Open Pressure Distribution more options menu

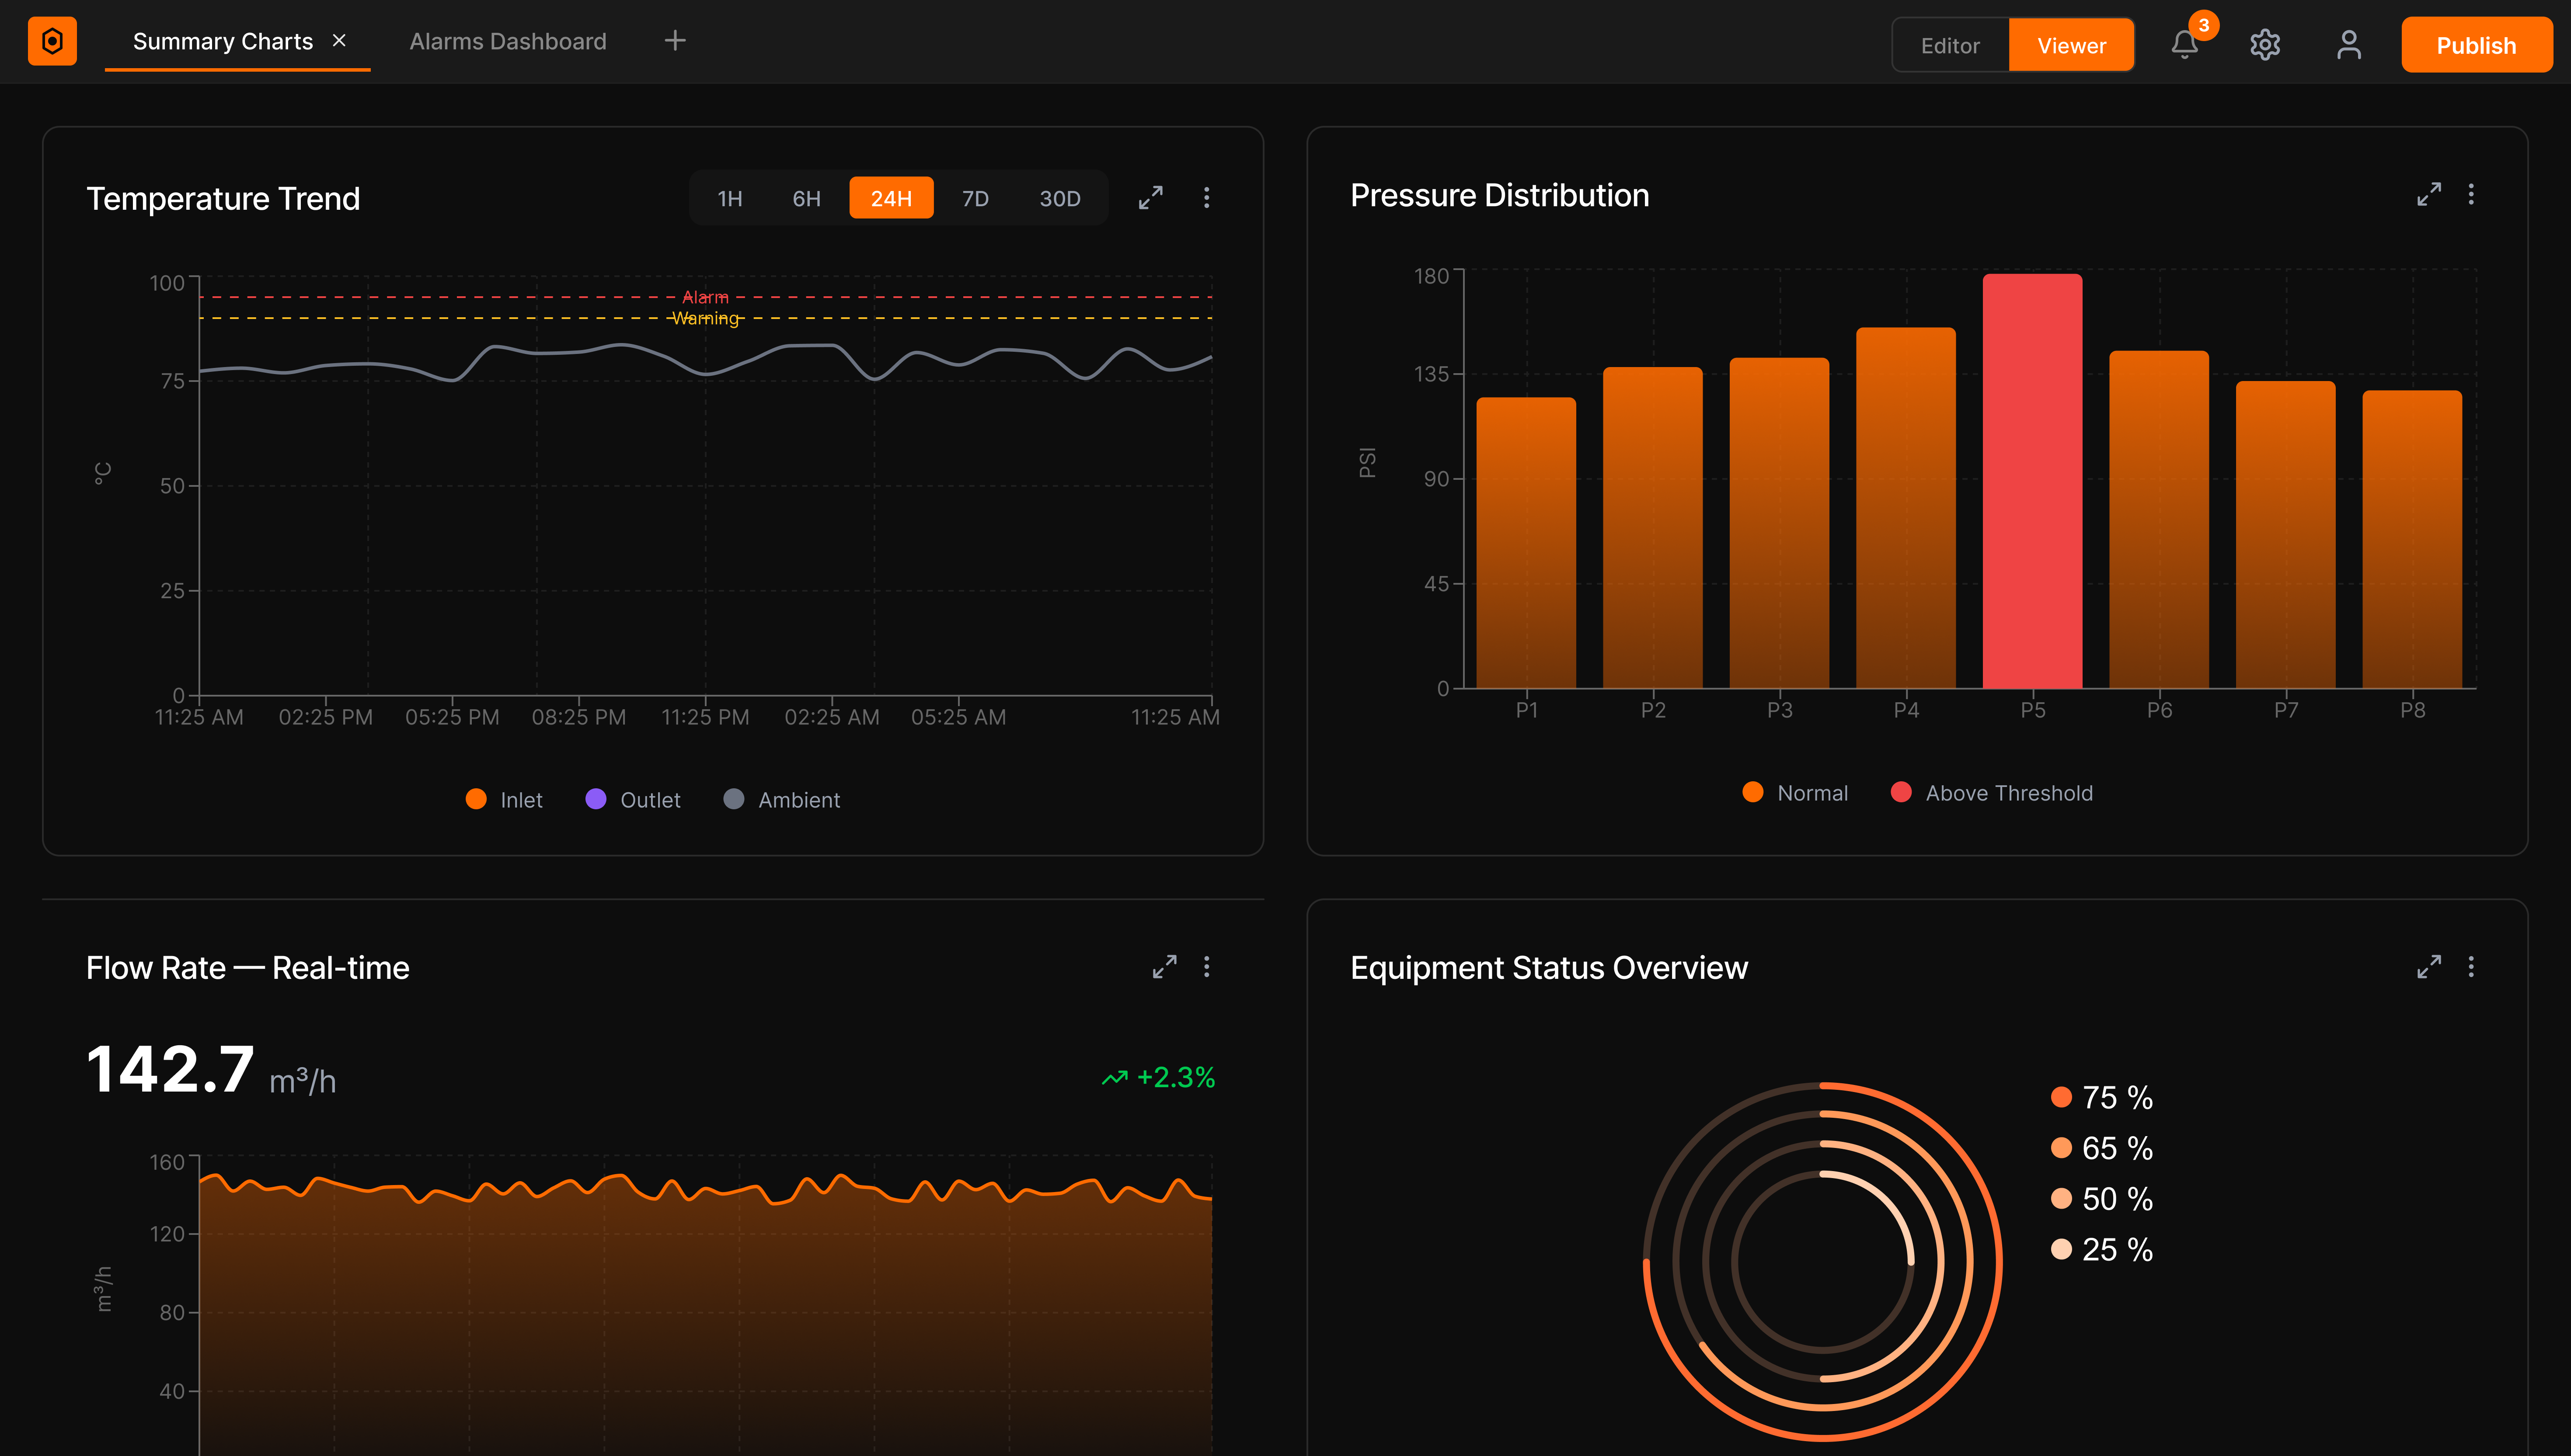2471,194
